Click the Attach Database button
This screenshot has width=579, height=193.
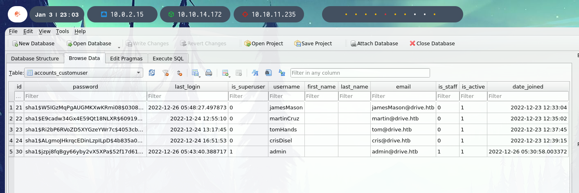374,44
